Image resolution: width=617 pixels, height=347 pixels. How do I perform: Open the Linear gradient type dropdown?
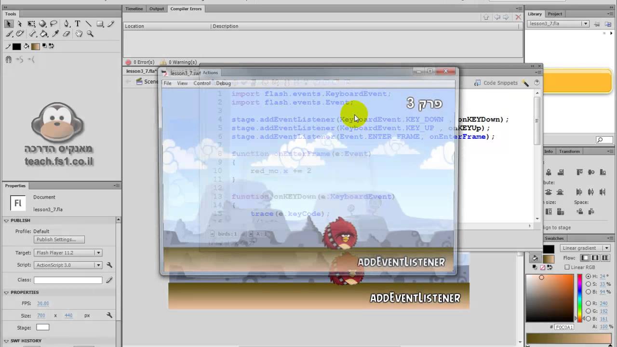pyautogui.click(x=585, y=248)
